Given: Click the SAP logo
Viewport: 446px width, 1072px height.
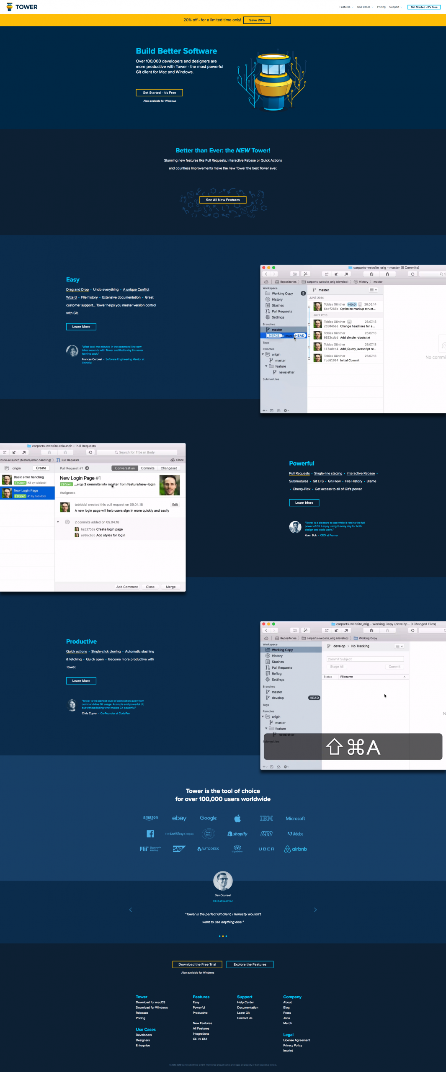Looking at the screenshot, I should (x=179, y=849).
